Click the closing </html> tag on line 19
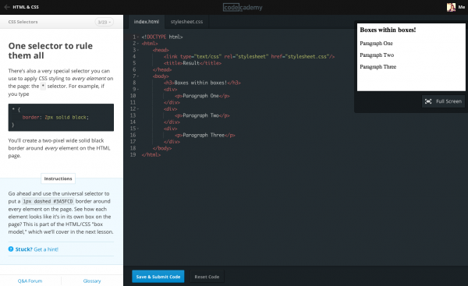 tap(151, 155)
